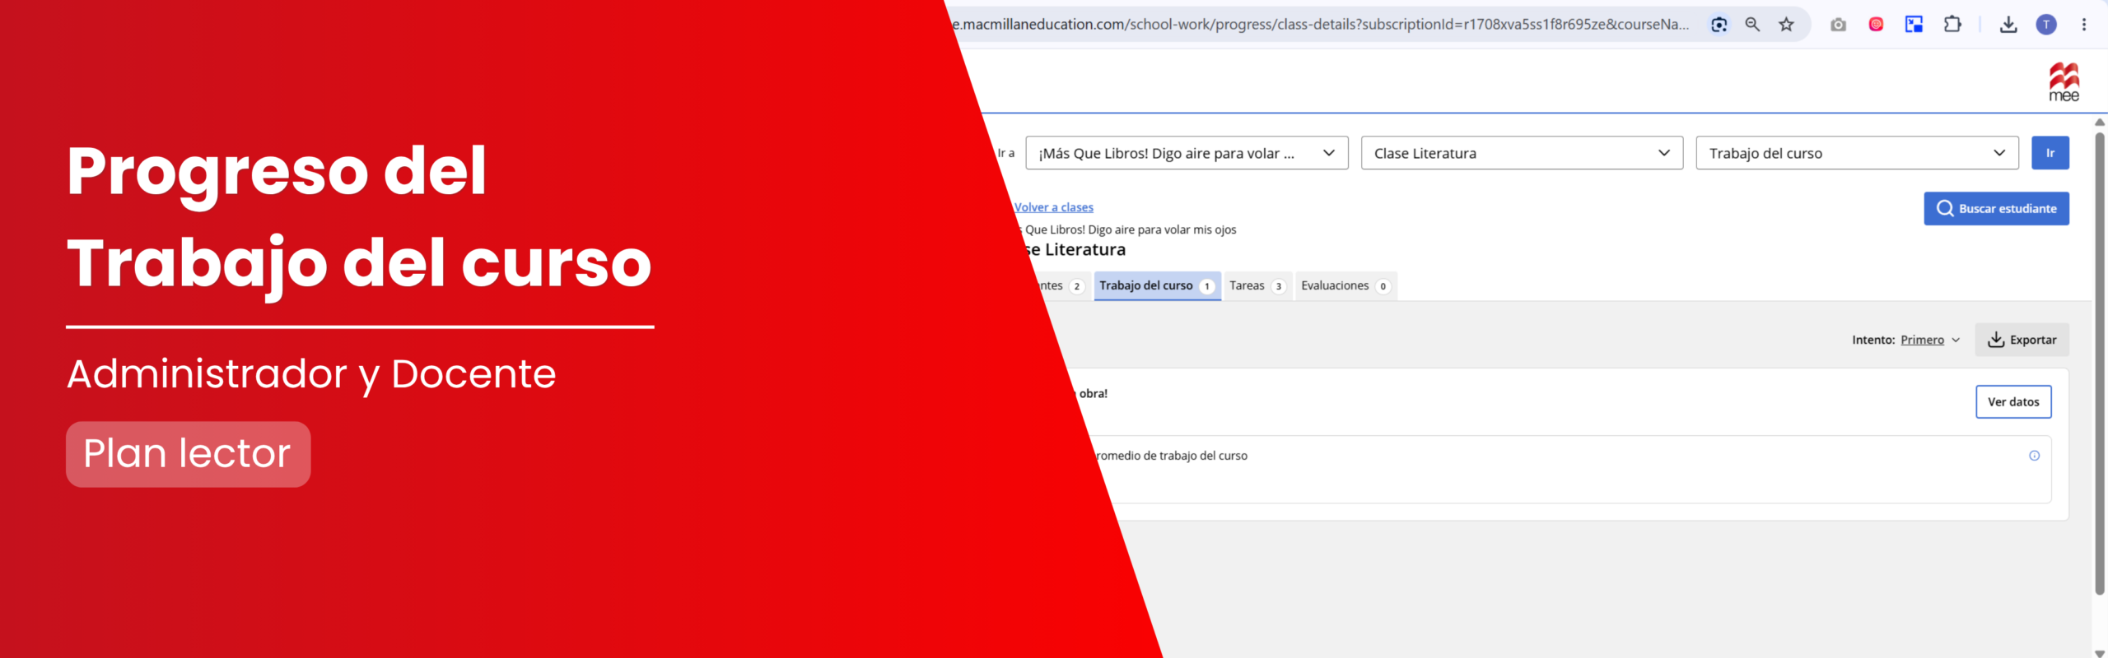The width and height of the screenshot is (2108, 658).
Task: Click the profile avatar T icon
Action: tap(2046, 25)
